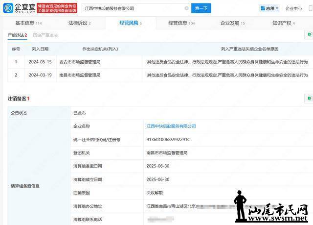Switch to 基本信息 tab
Image resolution: width=313 pixels, height=225 pixels.
(28, 23)
